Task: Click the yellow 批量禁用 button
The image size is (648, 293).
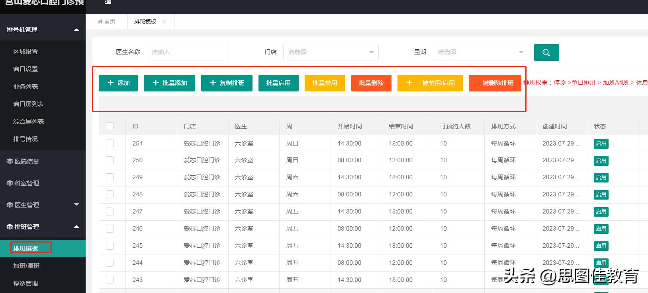Action: point(325,83)
